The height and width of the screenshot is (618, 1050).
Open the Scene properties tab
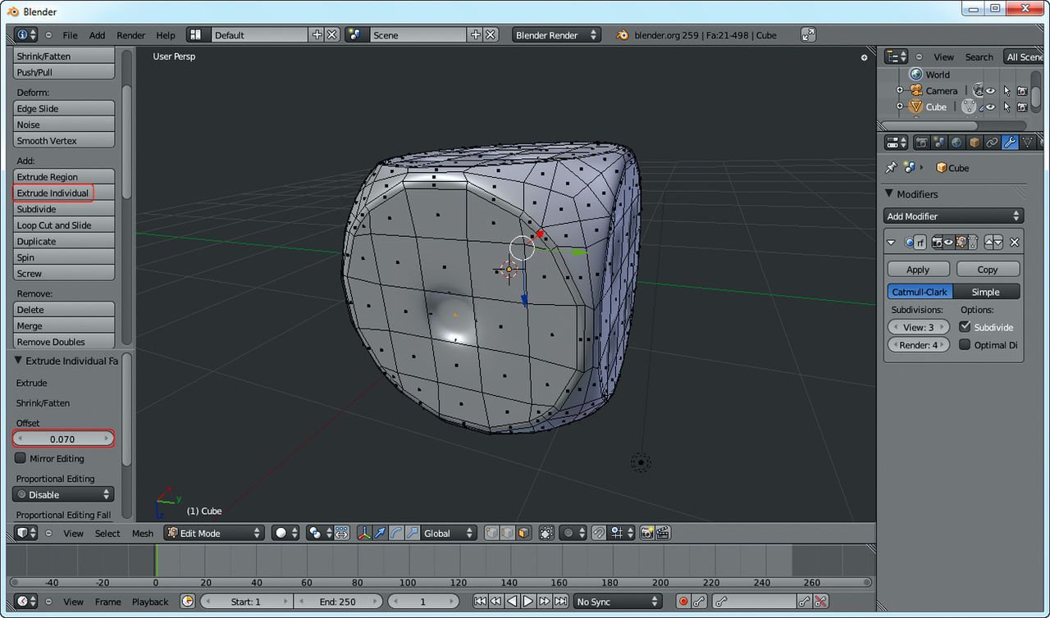[x=939, y=143]
